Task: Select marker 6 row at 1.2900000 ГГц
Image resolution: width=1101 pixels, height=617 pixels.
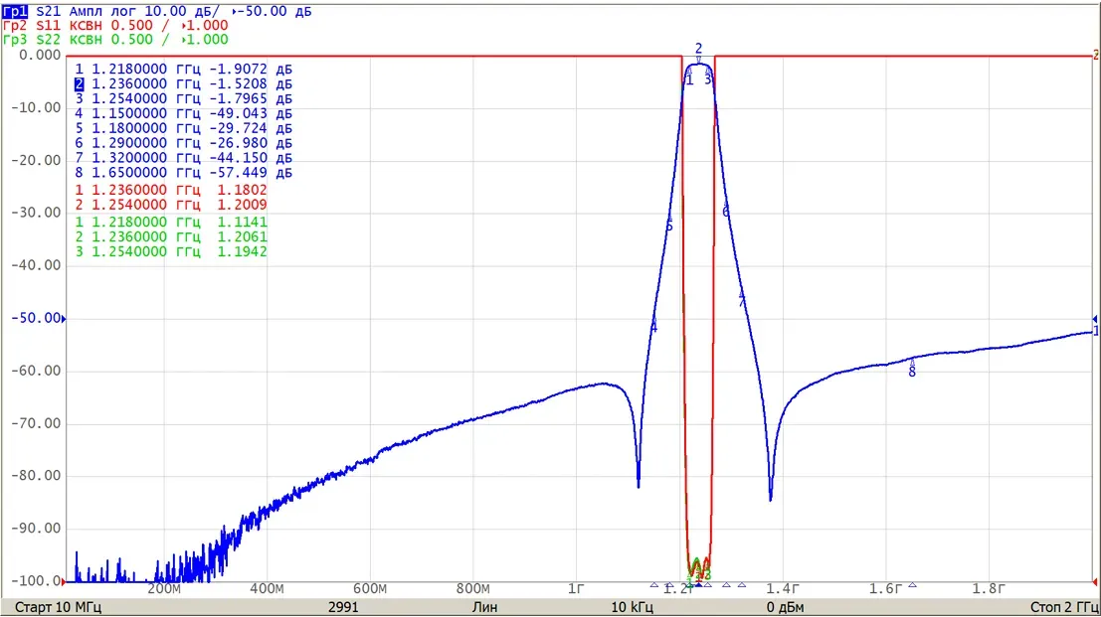Action: pos(183,143)
